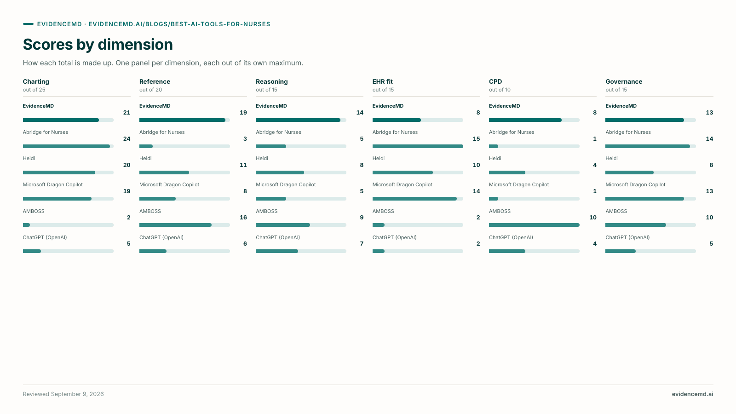This screenshot has height=414, width=736.
Task: Click the AMBOSS label in the Reasoning panel
Action: pos(267,211)
